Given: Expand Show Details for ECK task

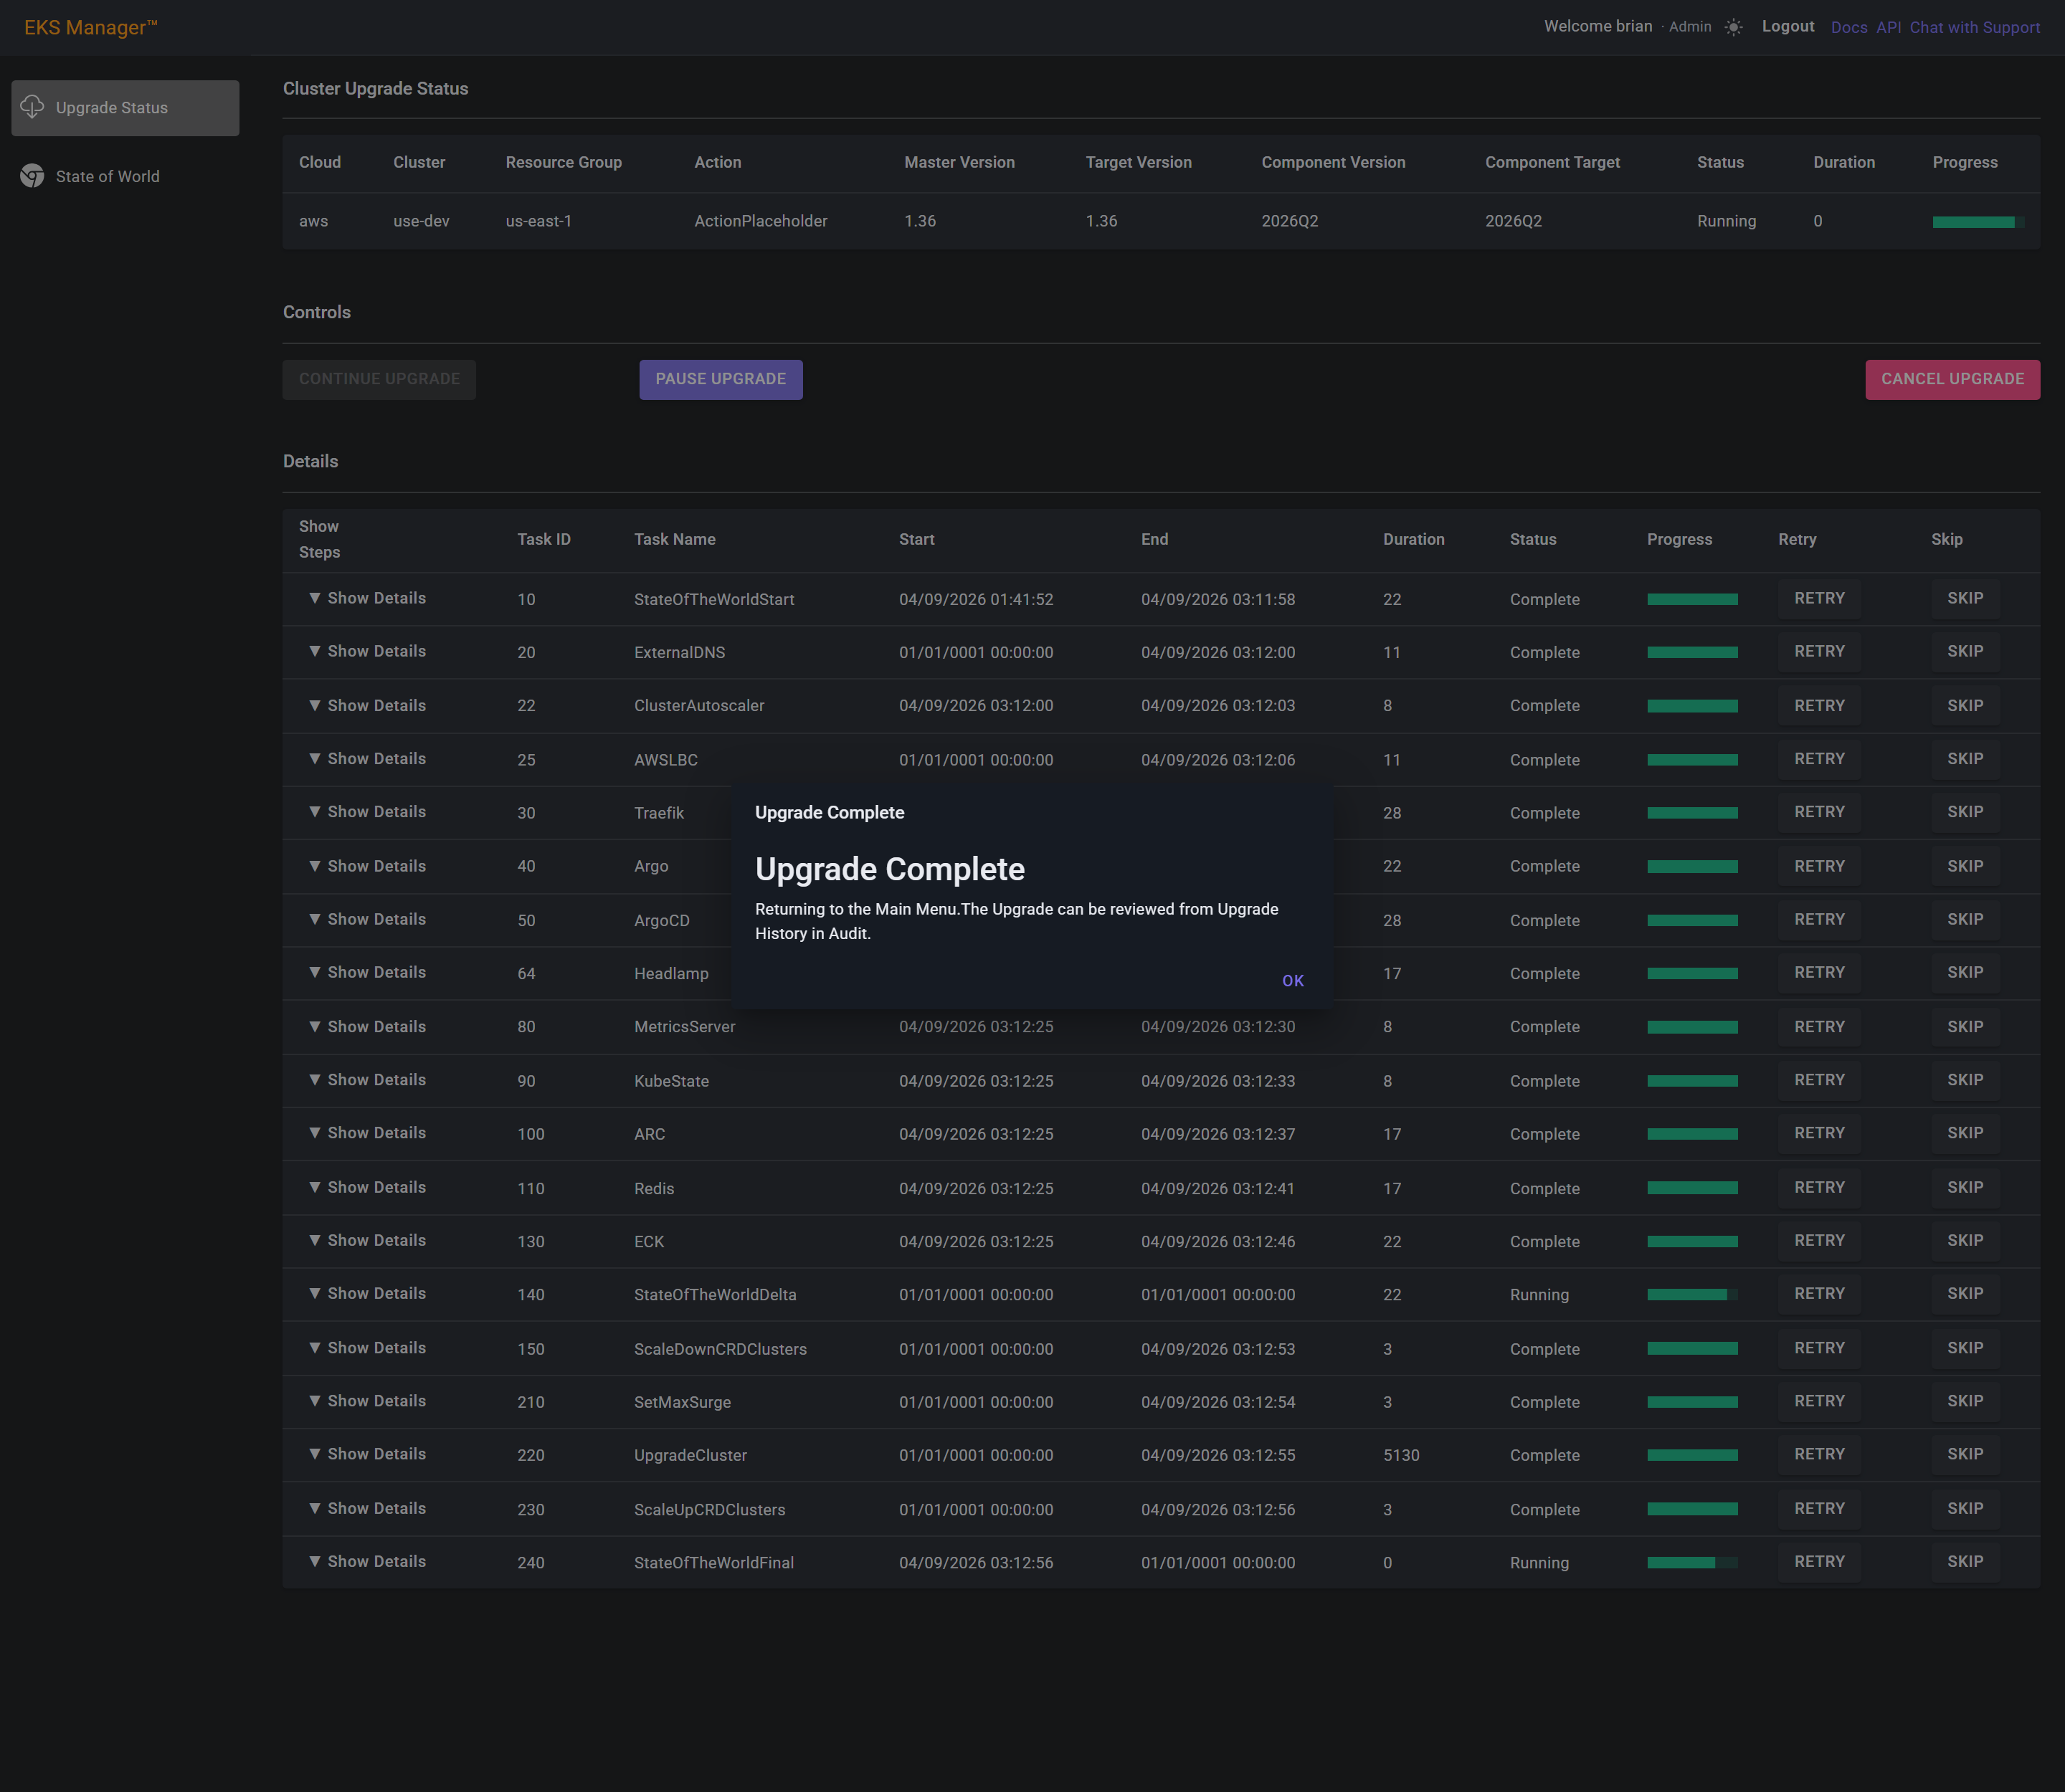Looking at the screenshot, I should click(367, 1240).
